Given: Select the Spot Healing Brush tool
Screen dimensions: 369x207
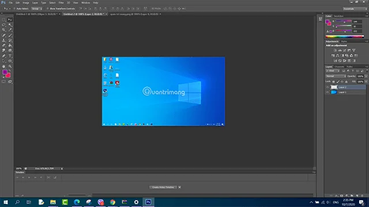Looking at the screenshot, I should (x=4, y=35).
